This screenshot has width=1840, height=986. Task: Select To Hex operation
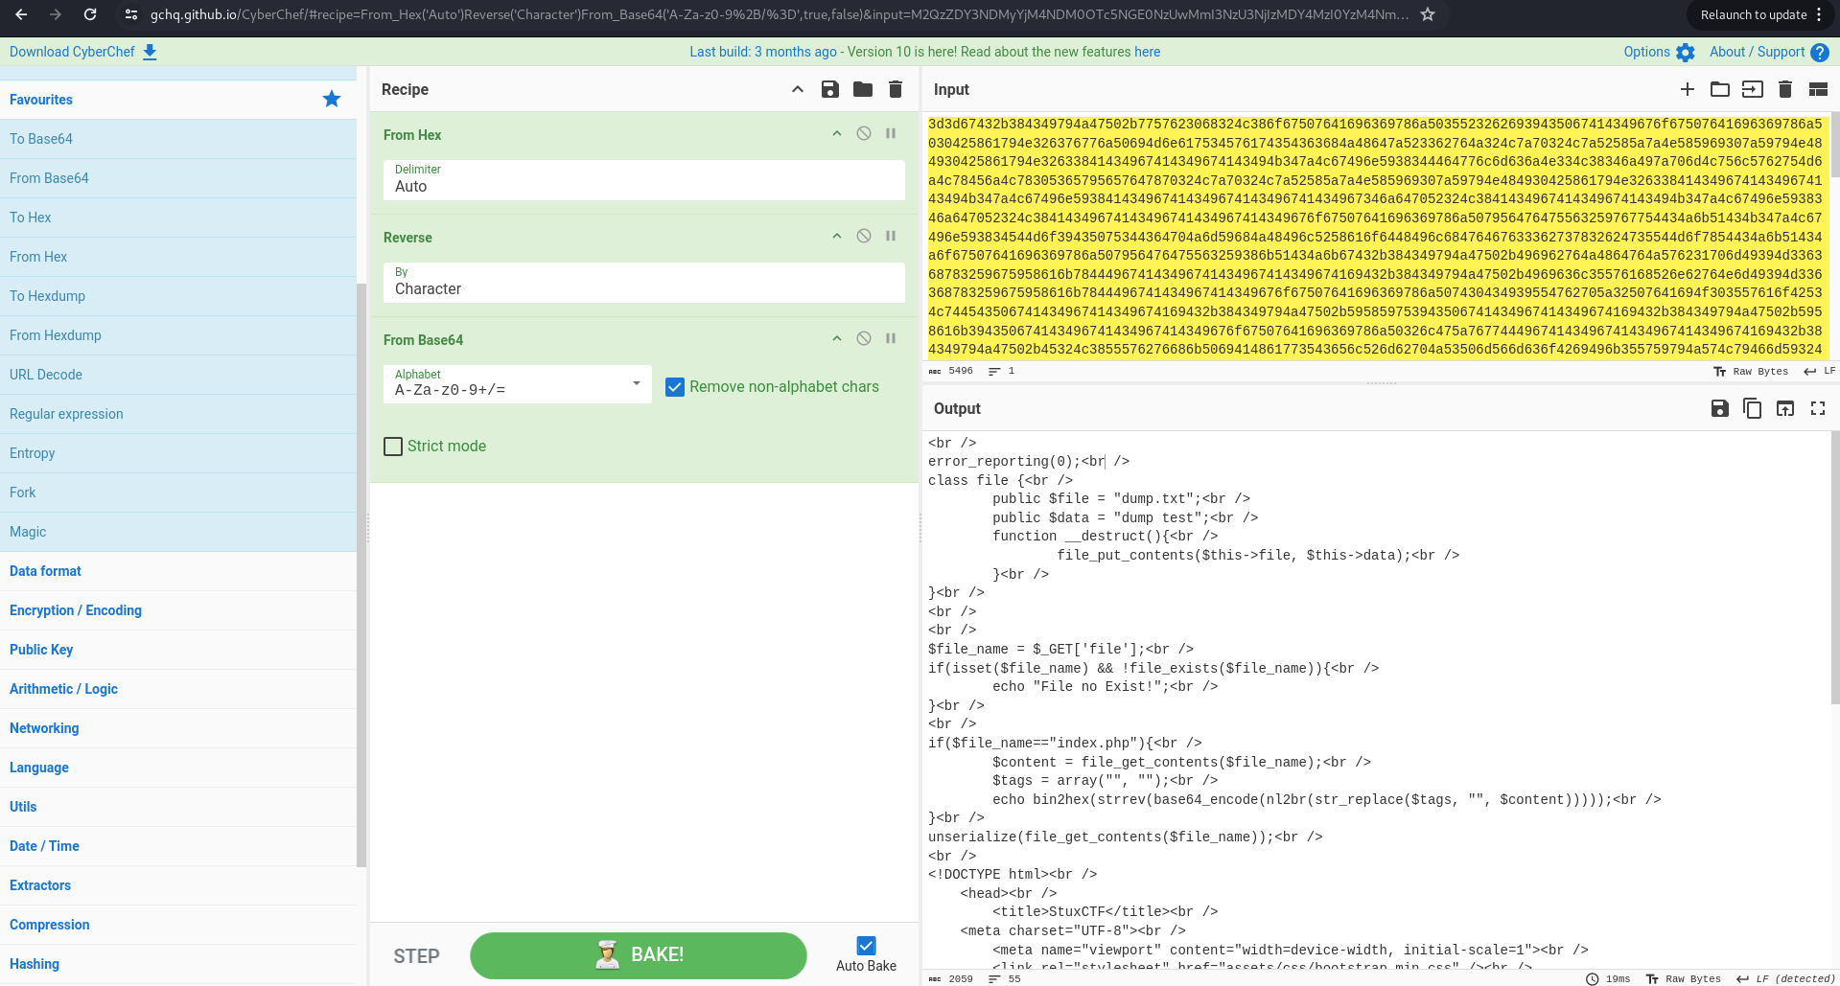coord(177,218)
